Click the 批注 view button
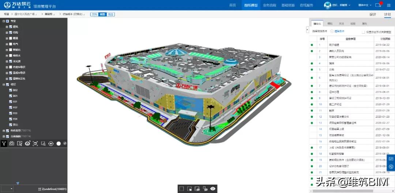Image resolution: width=395 pixels, height=193 pixels. pos(110,14)
